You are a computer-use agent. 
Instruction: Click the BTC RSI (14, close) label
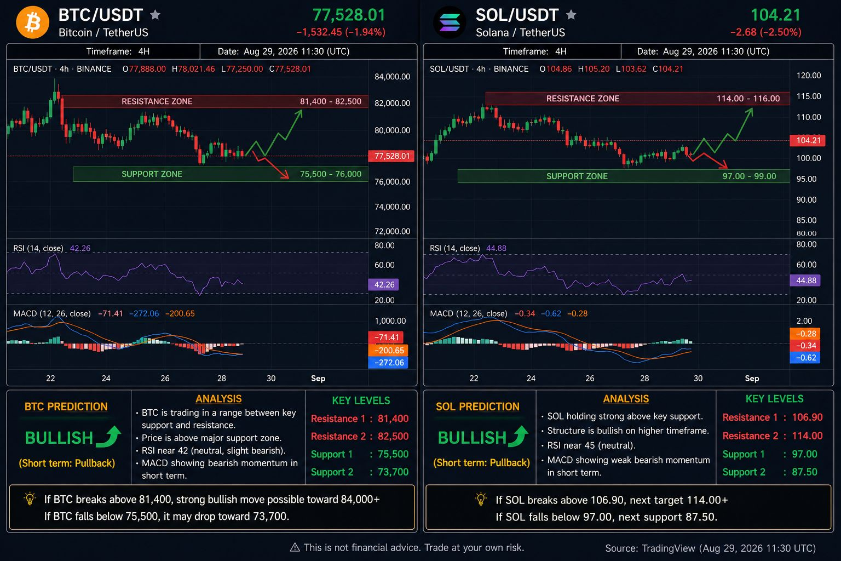pos(38,248)
